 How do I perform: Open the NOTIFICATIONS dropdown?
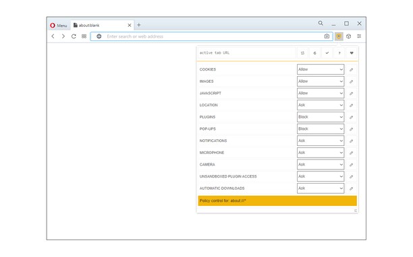(x=321, y=141)
